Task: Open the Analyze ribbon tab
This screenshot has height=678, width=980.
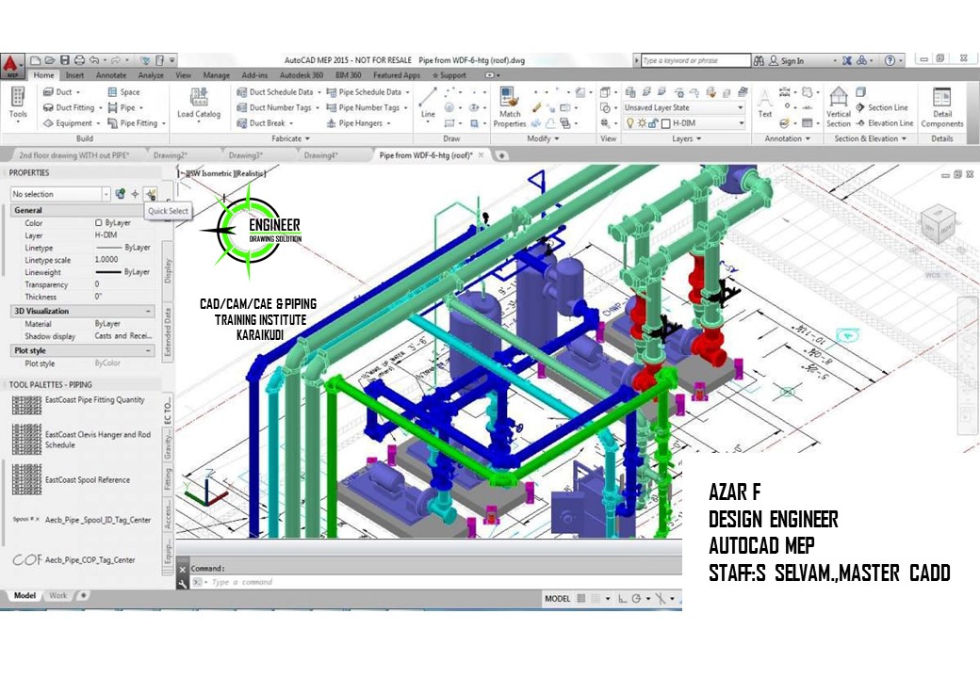Action: [x=151, y=75]
